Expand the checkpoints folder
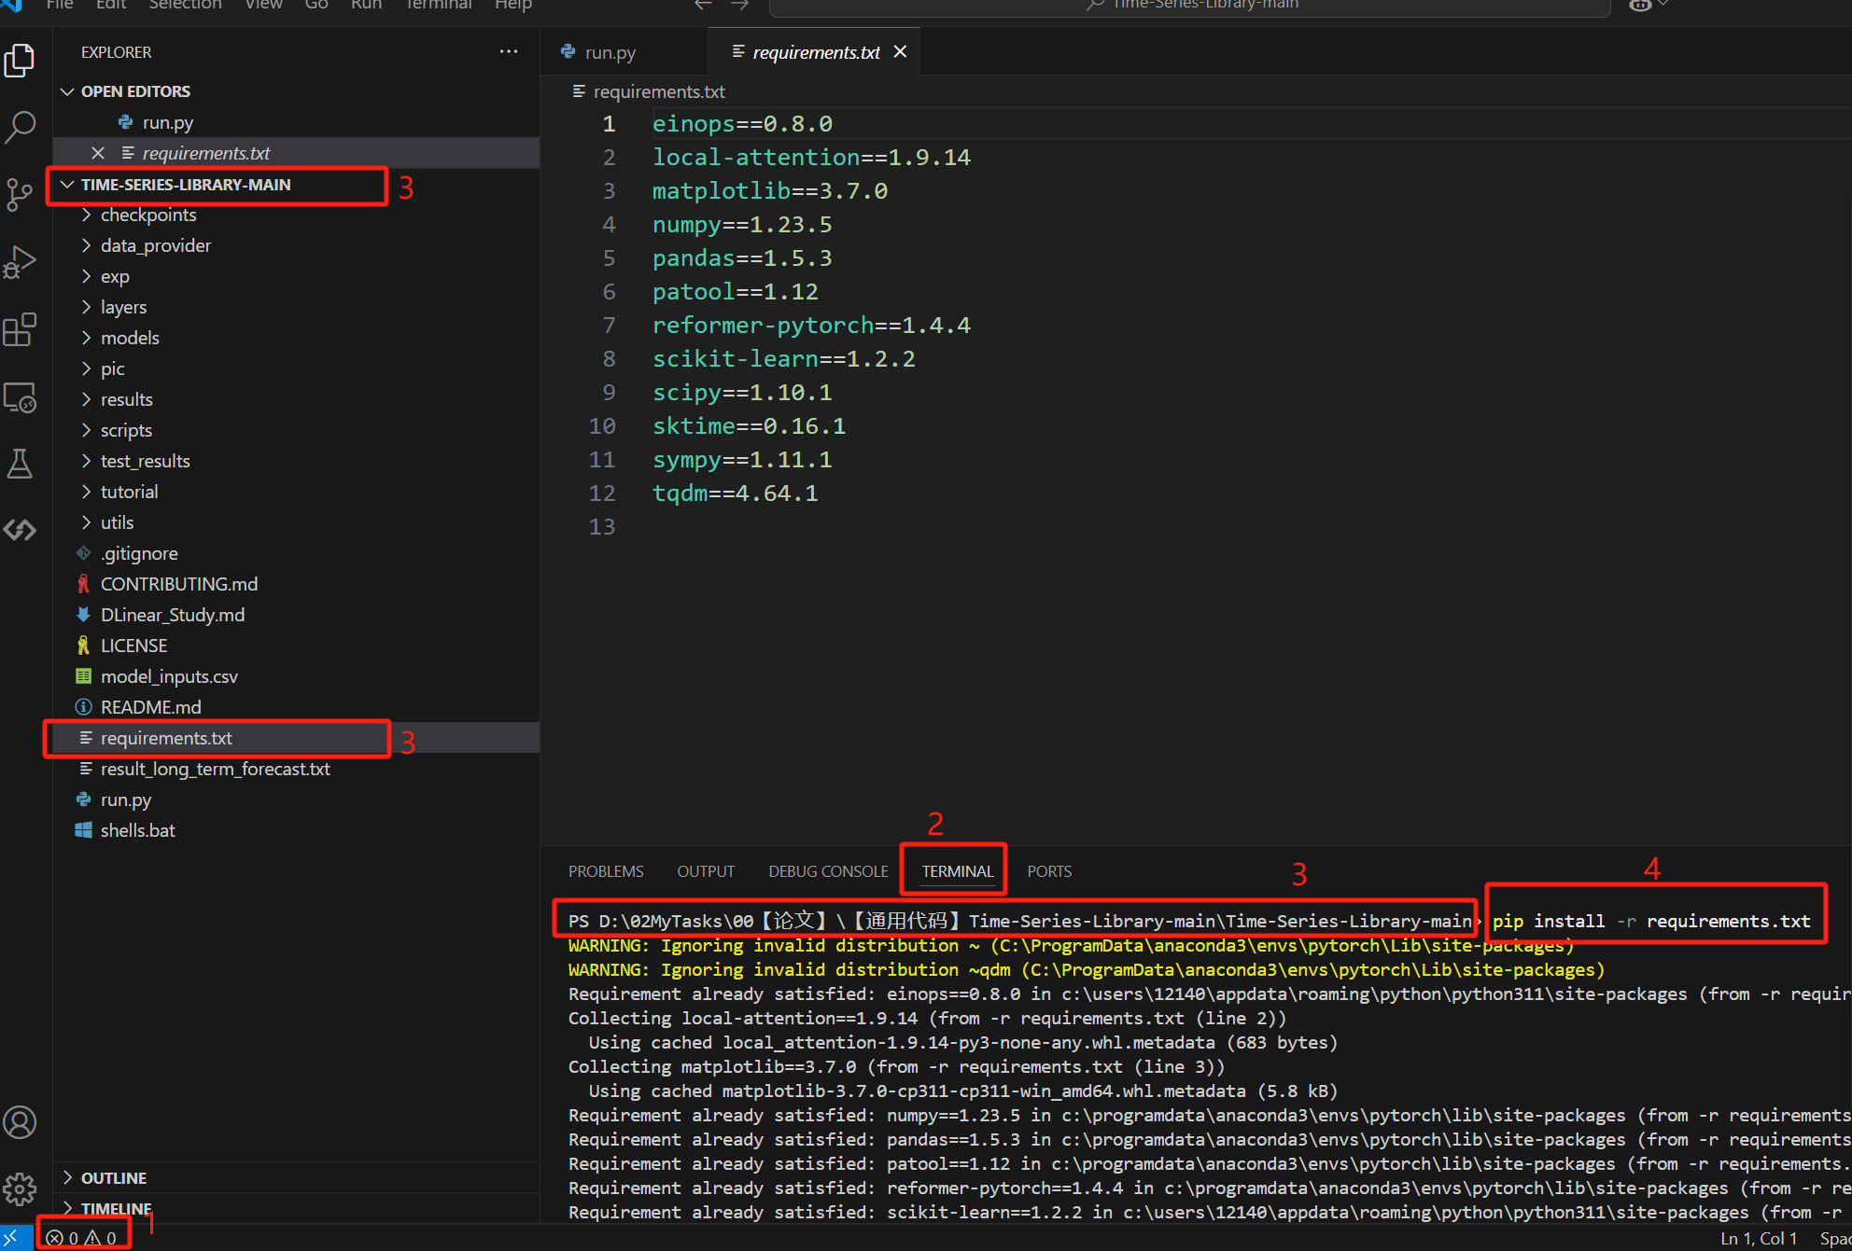This screenshot has height=1251, width=1852. tap(148, 215)
